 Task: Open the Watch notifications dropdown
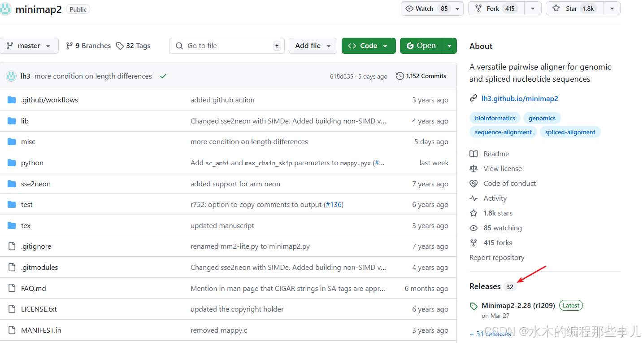click(432, 9)
